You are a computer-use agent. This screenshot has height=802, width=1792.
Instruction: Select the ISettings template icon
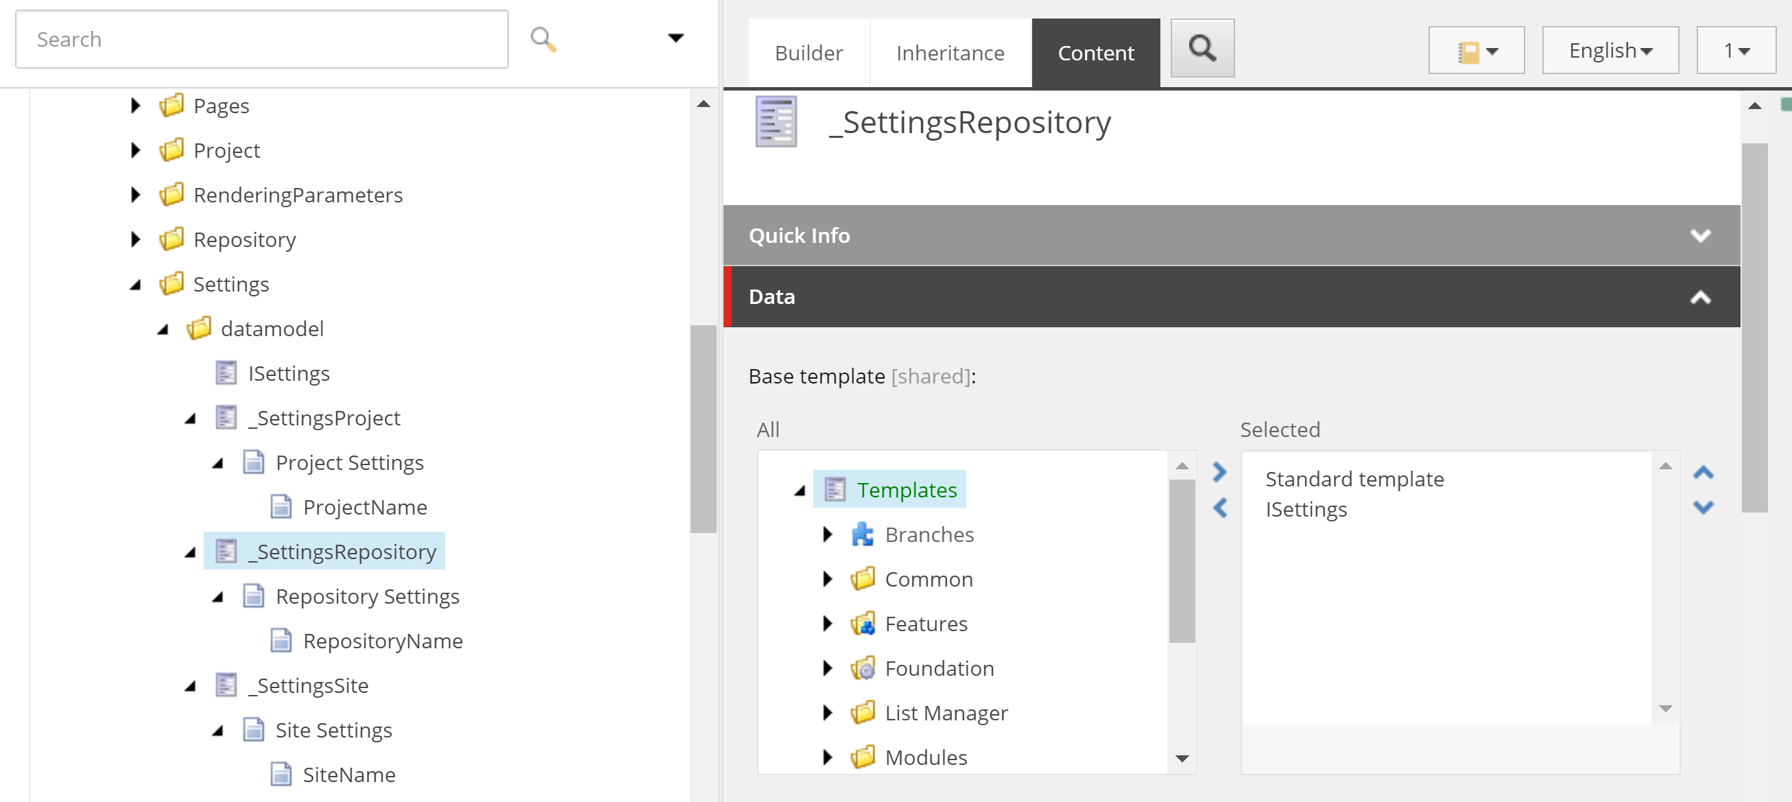point(226,373)
